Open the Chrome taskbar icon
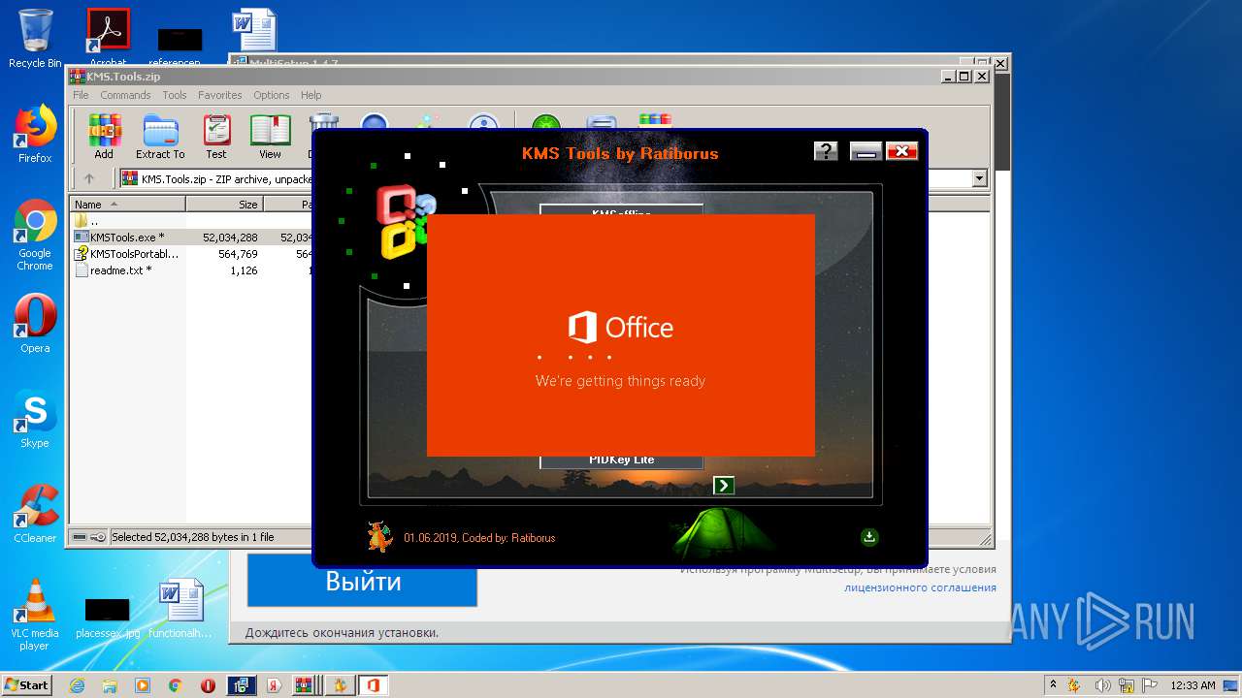 click(x=176, y=685)
